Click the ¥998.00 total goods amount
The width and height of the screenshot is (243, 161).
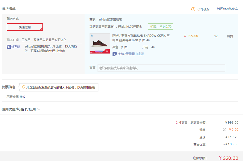(x=232, y=122)
